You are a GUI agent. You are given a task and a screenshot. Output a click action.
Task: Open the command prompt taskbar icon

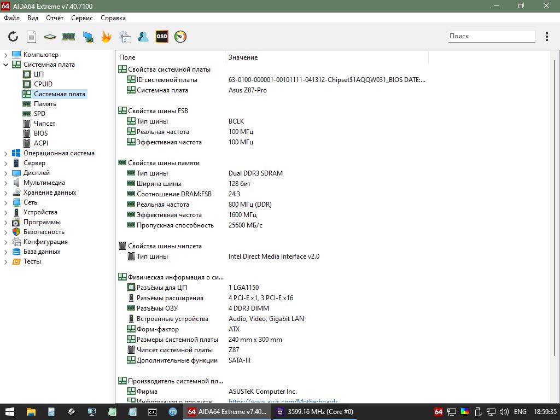point(153,412)
